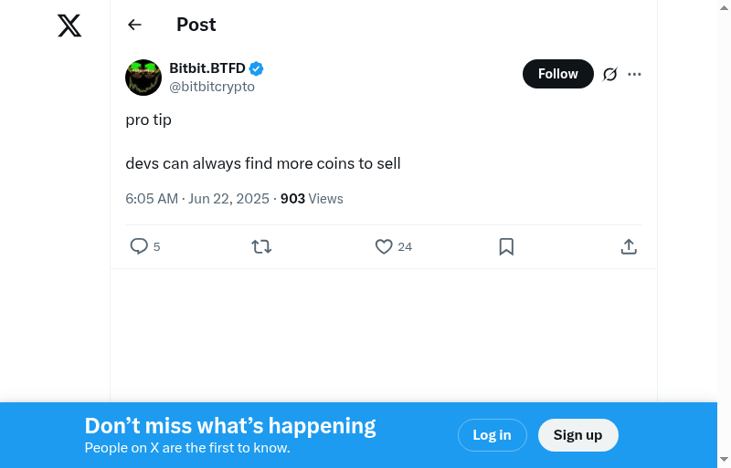The width and height of the screenshot is (731, 468).
Task: Open Bitbit.BTFD profile avatar
Action: pos(143,78)
